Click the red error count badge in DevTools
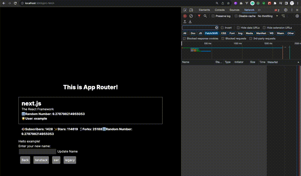The height and width of the screenshot is (176, 301). [277, 10]
